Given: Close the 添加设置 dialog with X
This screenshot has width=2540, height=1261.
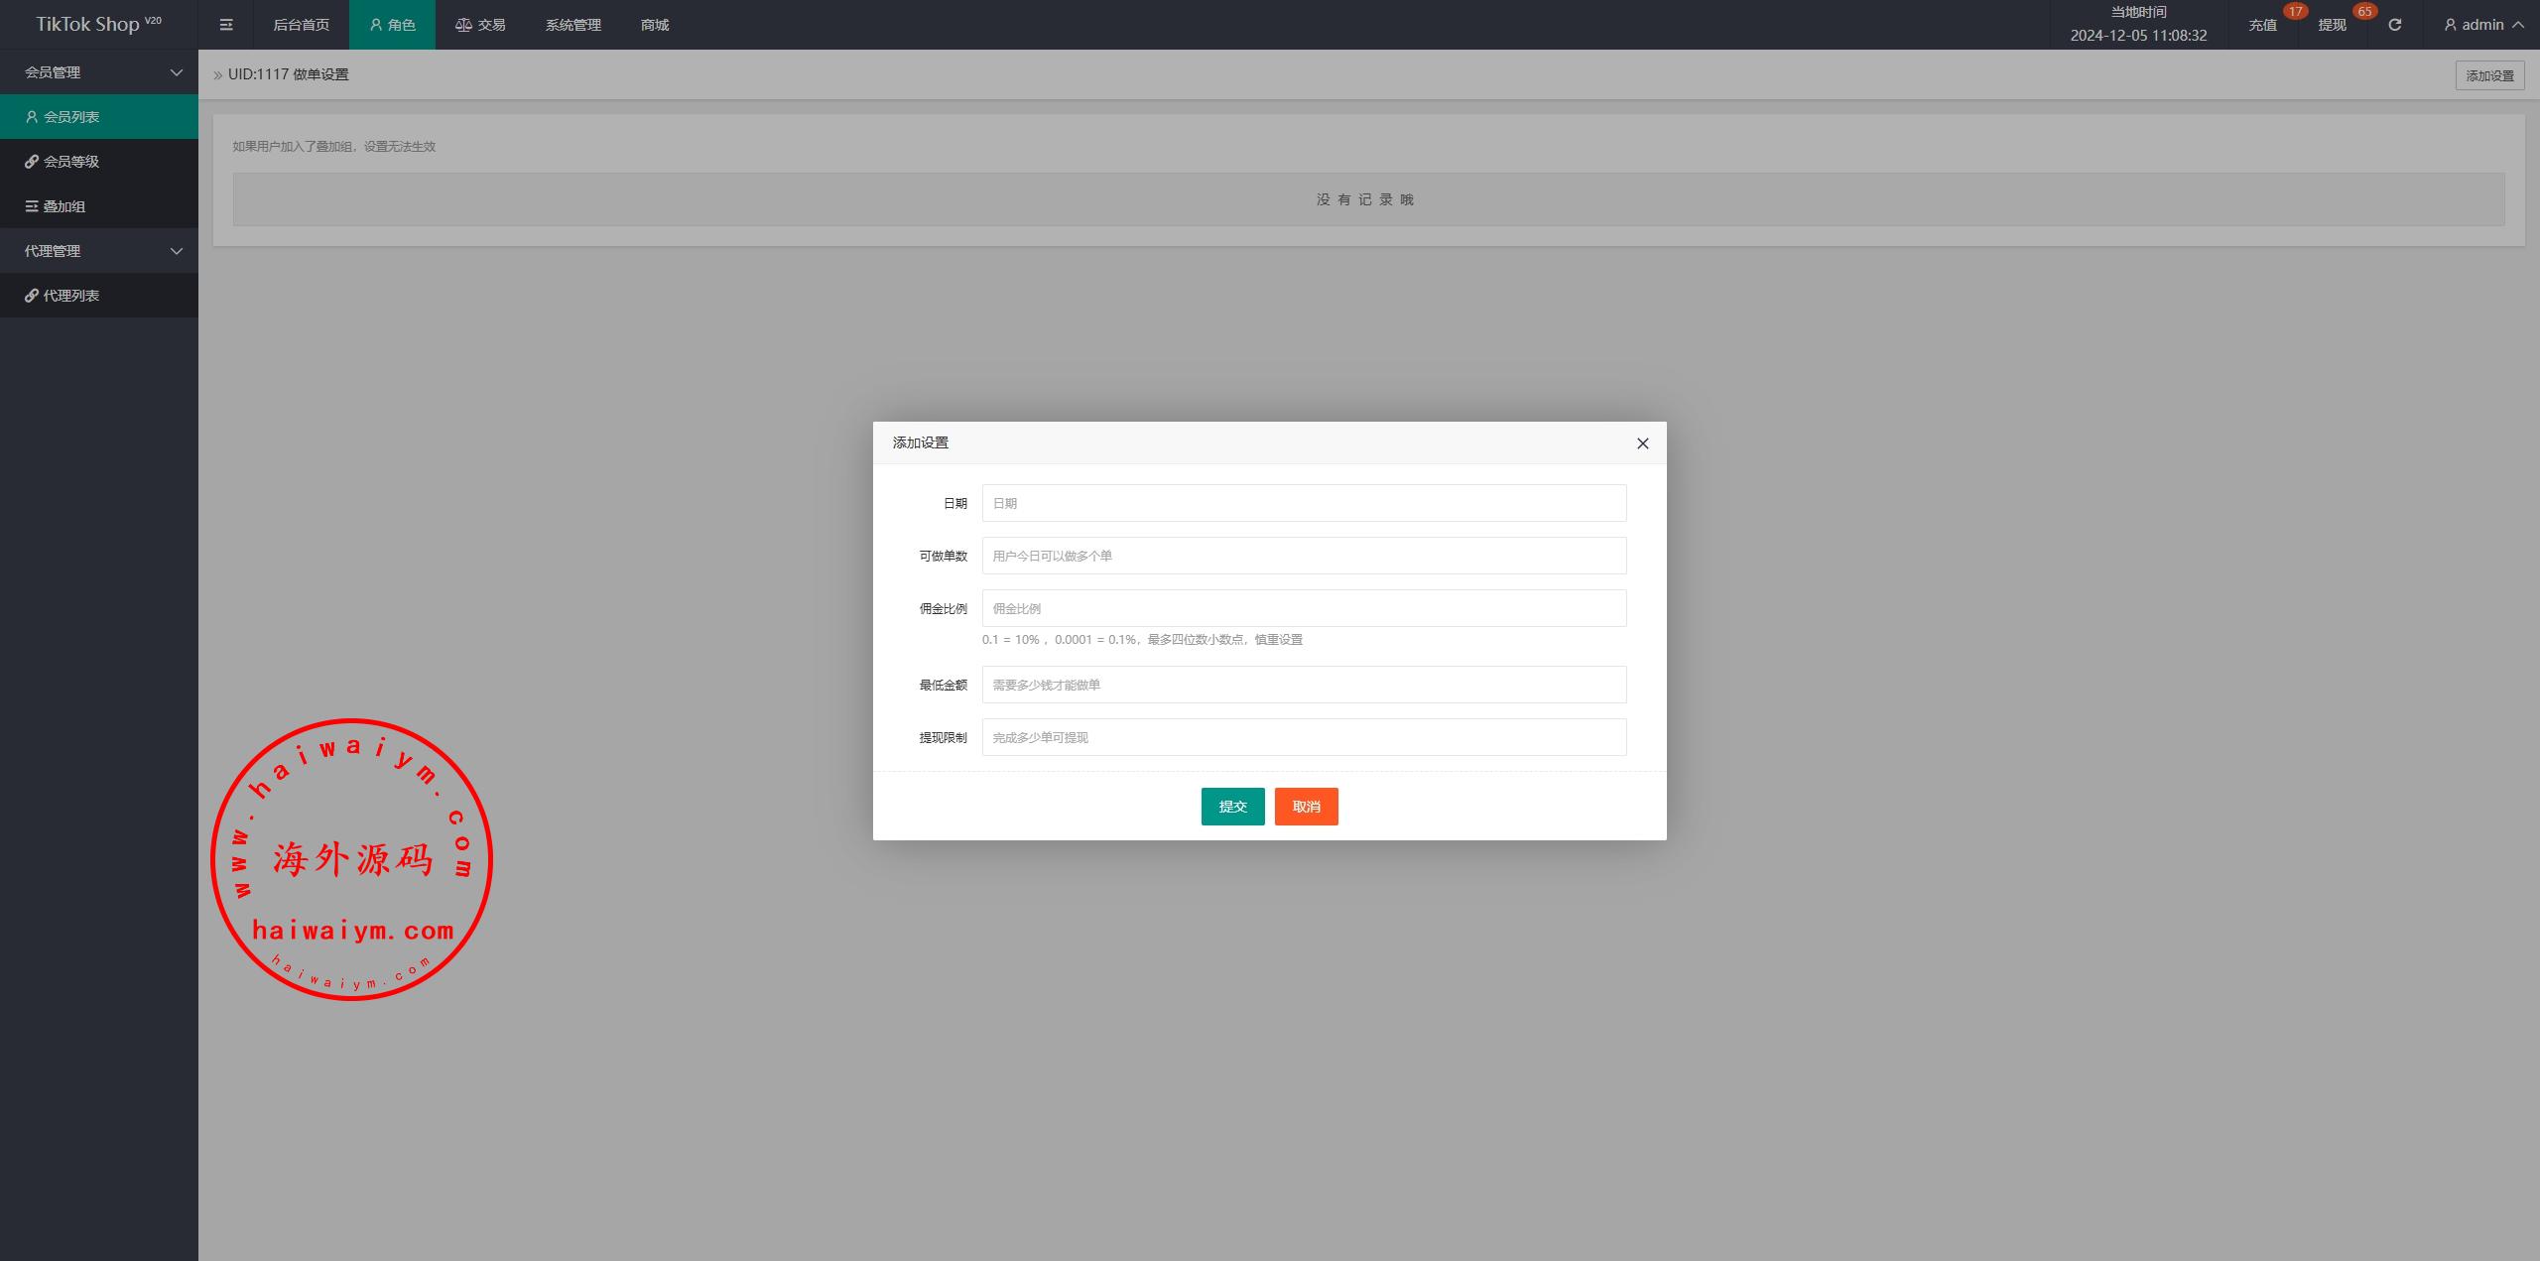Looking at the screenshot, I should (x=1642, y=443).
